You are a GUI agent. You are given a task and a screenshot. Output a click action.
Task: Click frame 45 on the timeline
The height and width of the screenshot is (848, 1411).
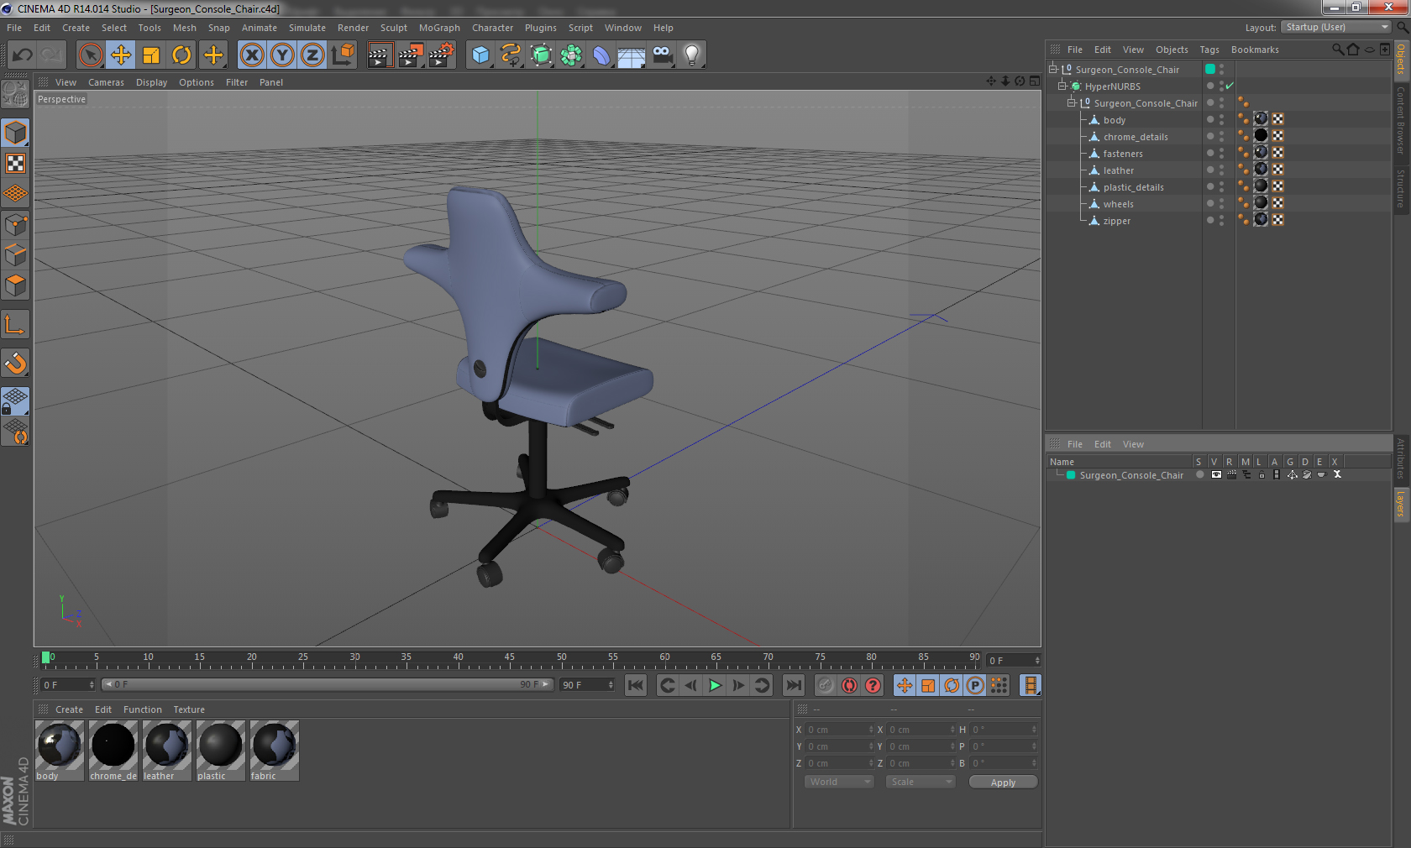tap(510, 658)
